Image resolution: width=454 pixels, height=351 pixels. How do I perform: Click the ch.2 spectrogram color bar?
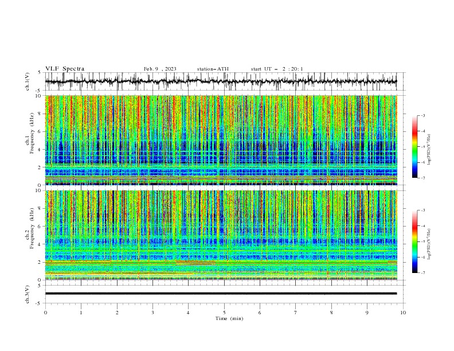pyautogui.click(x=414, y=241)
